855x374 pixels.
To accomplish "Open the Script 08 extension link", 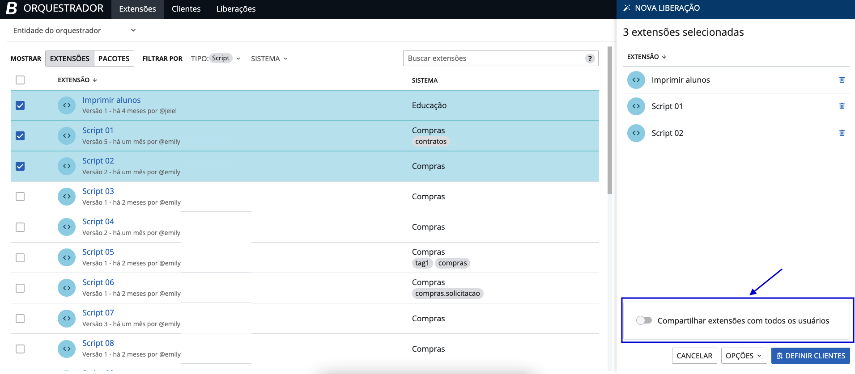I will tap(98, 343).
